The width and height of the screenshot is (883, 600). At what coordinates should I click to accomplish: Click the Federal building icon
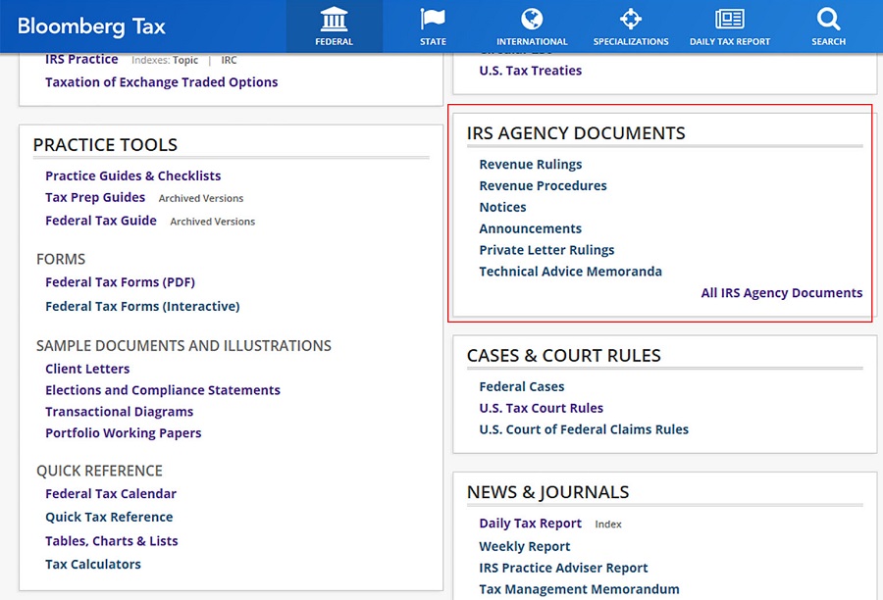[335, 20]
